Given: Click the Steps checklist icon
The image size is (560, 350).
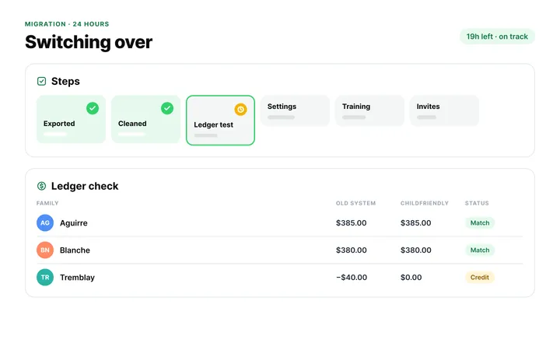Looking at the screenshot, I should coord(41,82).
